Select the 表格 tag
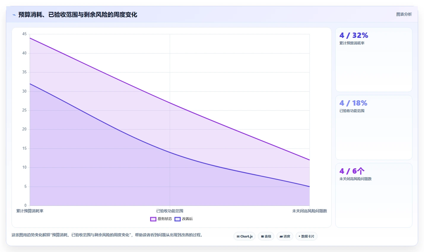Image resolution: width=424 pixels, height=252 pixels. pos(266,236)
